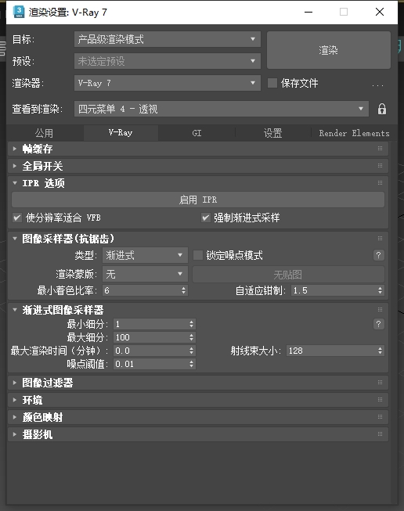Open the Render Elements tab
404x511 pixels.
coord(354,133)
